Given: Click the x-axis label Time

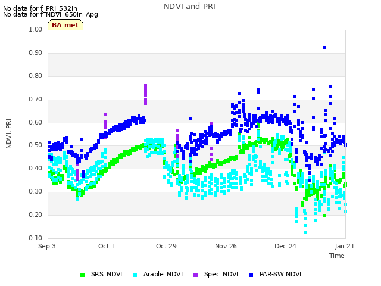Looking at the screenshot, I should [336, 256].
